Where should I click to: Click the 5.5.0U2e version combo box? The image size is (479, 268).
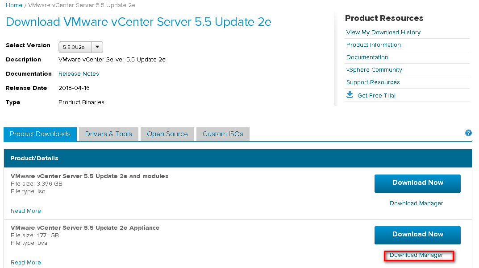coord(81,47)
